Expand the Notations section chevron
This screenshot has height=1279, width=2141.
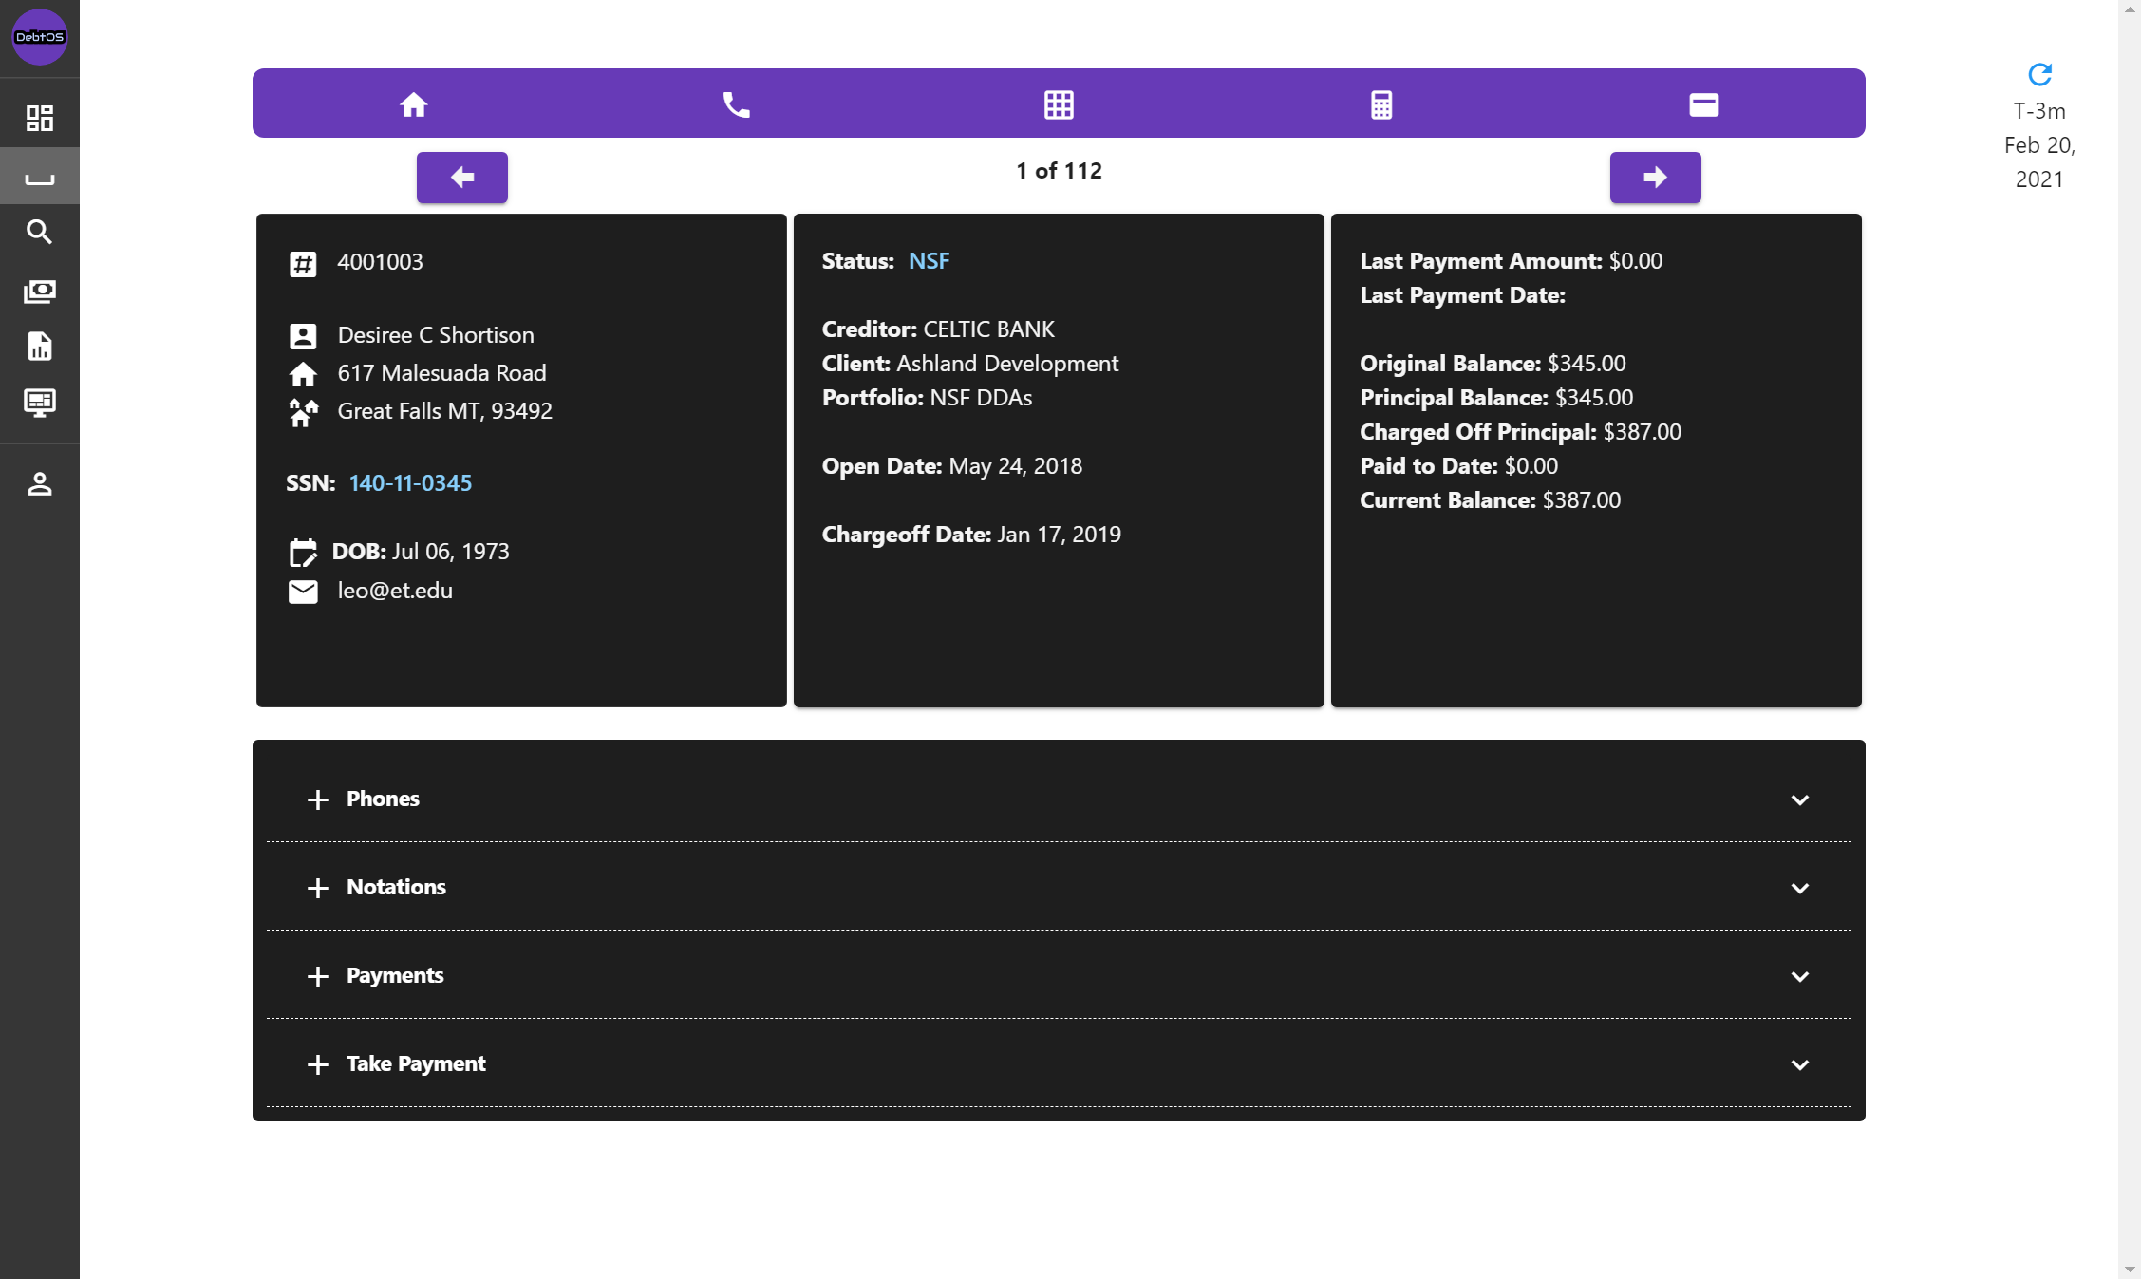[1799, 888]
